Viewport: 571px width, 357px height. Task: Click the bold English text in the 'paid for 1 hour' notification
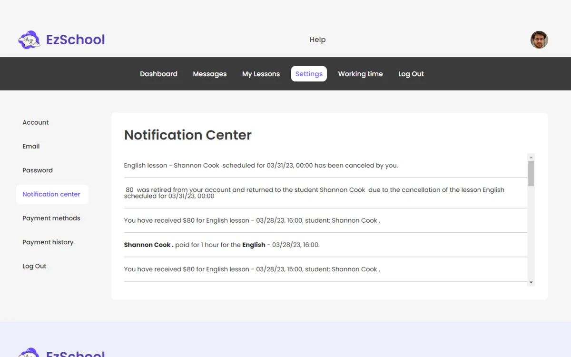(254, 245)
